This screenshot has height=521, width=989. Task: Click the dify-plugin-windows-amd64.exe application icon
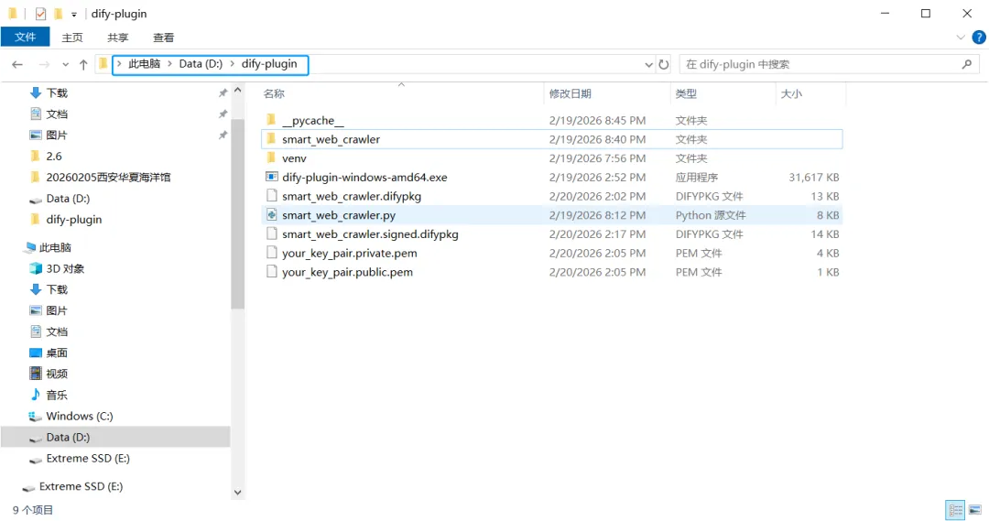pos(271,177)
